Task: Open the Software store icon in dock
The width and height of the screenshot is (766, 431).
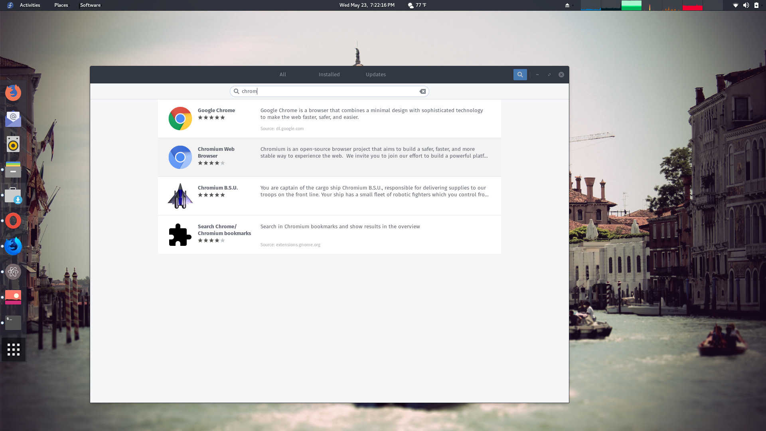Action: 13,195
